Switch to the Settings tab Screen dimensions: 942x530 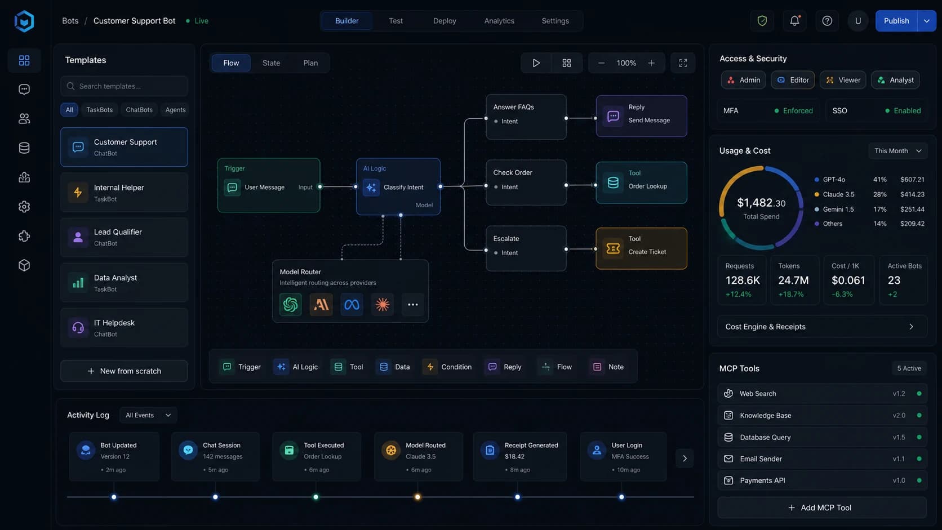point(556,21)
